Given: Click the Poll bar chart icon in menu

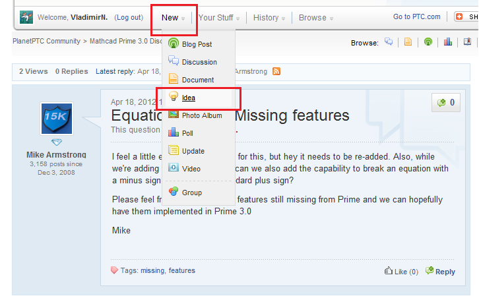Looking at the screenshot, I should (174, 132).
